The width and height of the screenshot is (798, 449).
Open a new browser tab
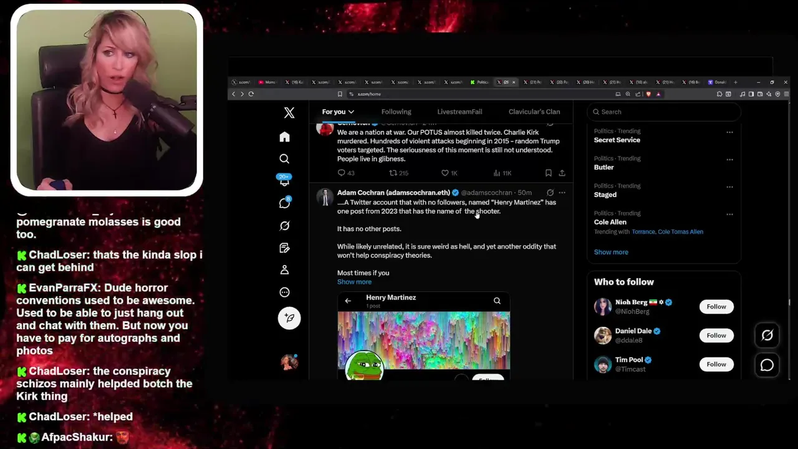(x=736, y=82)
